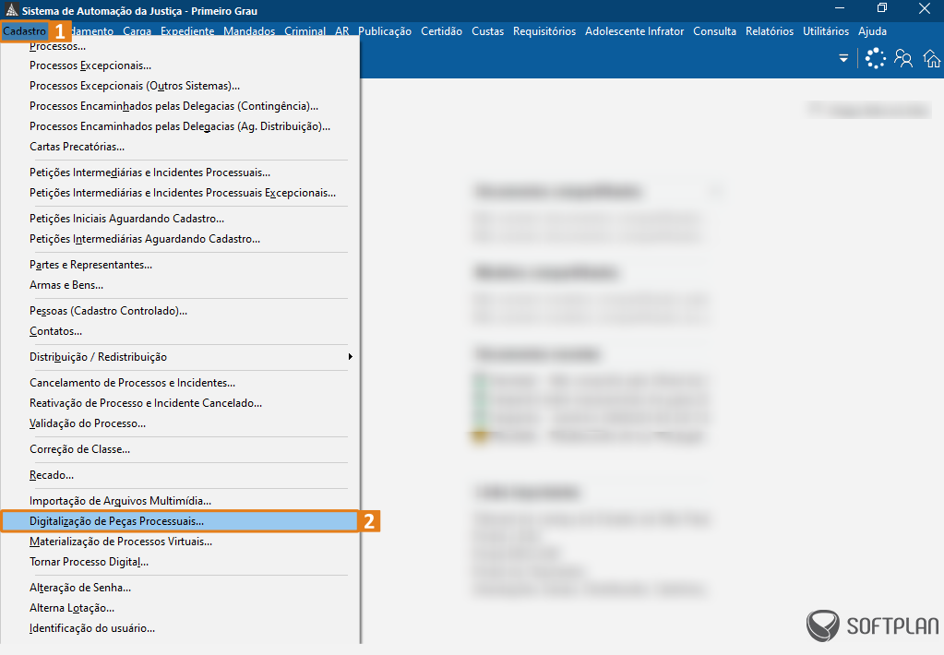Open Contatos... menu entry
This screenshot has height=655, width=944.
pyautogui.click(x=55, y=332)
